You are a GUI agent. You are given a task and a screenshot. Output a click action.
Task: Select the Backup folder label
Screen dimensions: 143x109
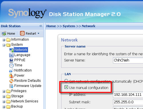(x=17, y=106)
